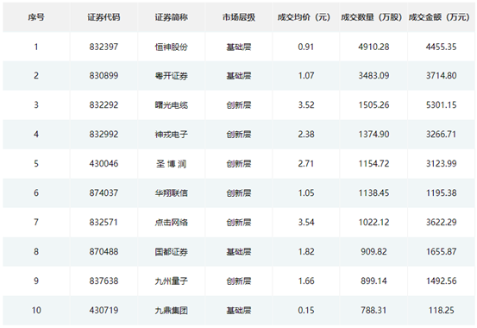Click volume value 1022.12
This screenshot has width=477, height=328.
point(373,223)
